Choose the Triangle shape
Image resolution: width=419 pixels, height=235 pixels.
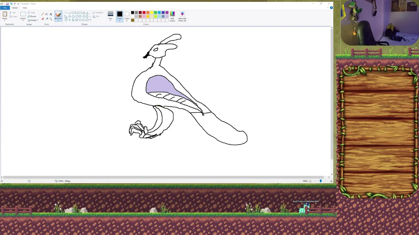pos(87,13)
